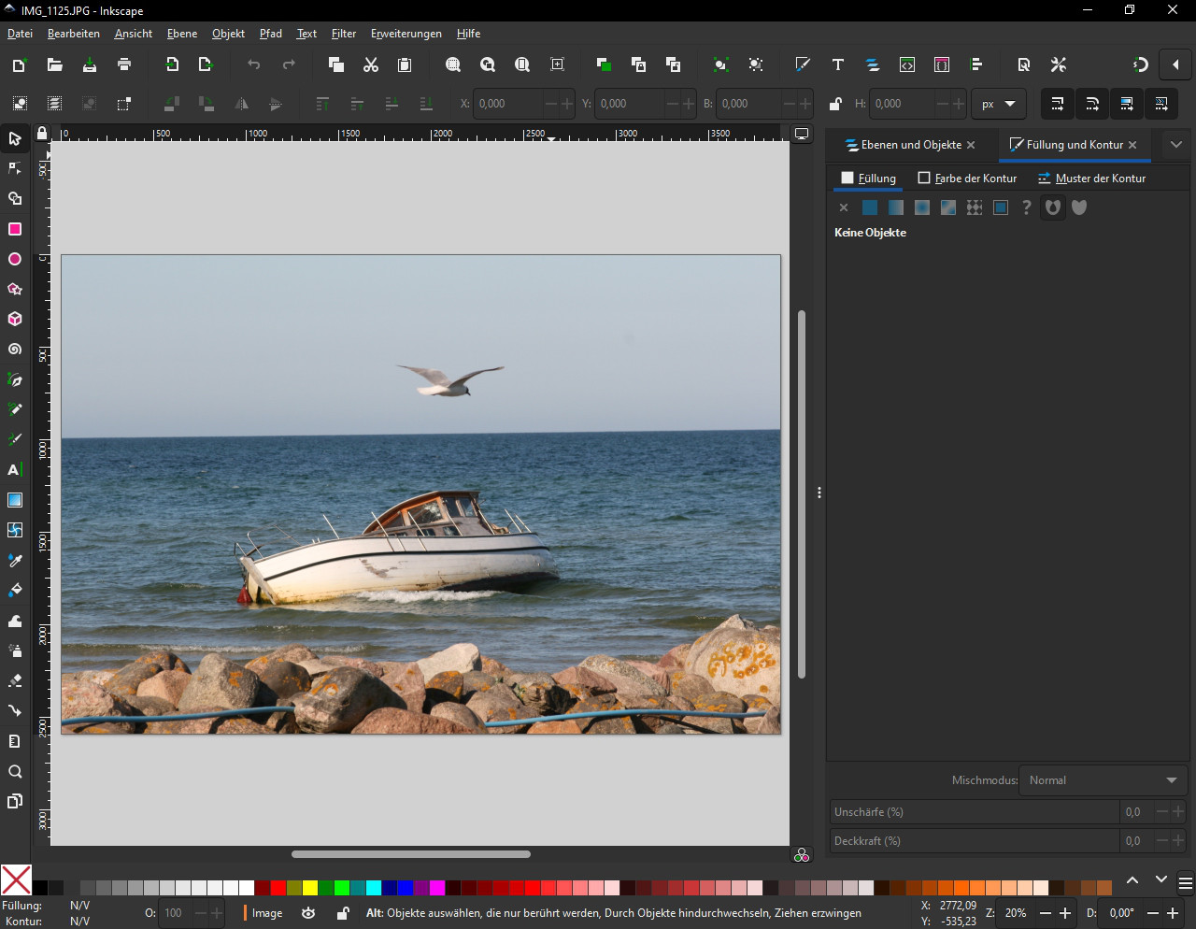Open the Erweiterungen menu
The height and width of the screenshot is (929, 1196).
(x=406, y=34)
